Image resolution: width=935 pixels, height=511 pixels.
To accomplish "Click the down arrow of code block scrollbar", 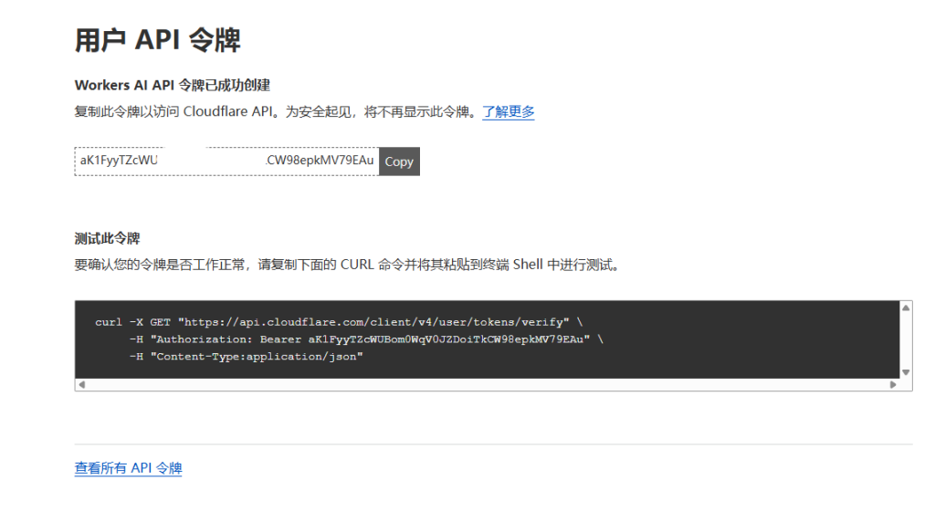I will click(906, 372).
